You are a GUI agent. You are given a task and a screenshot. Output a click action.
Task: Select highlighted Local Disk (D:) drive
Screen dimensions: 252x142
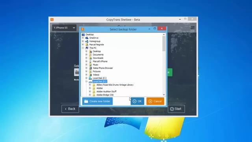click(x=100, y=82)
